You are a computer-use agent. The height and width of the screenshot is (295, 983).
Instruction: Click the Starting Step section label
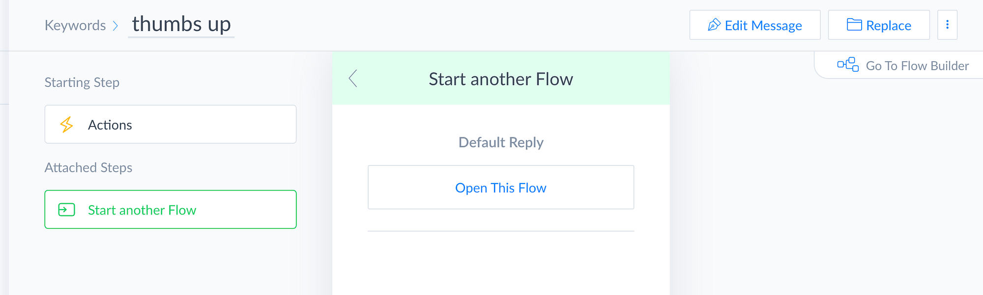[82, 82]
